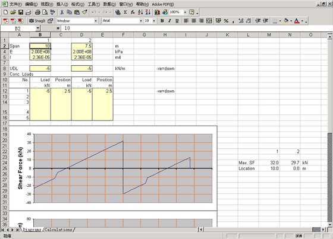The width and height of the screenshot is (333, 239).
Task: Apply font color with the red A
Action: tap(297, 21)
